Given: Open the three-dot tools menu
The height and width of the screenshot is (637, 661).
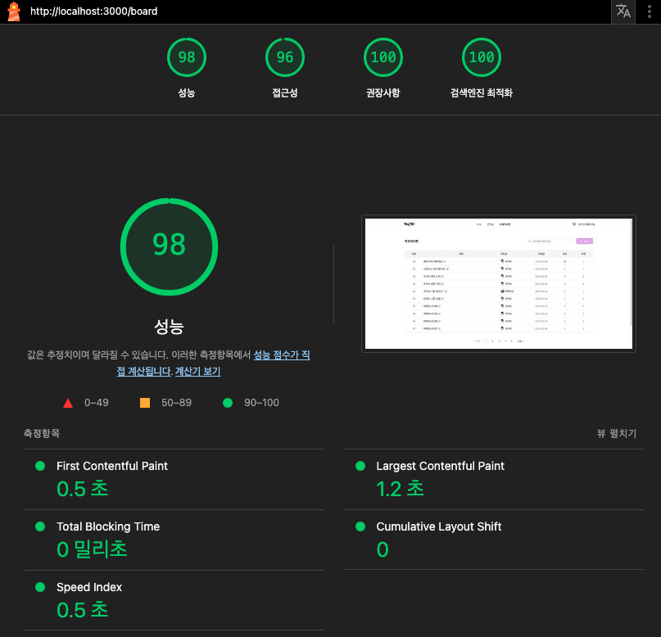Looking at the screenshot, I should click(650, 11).
